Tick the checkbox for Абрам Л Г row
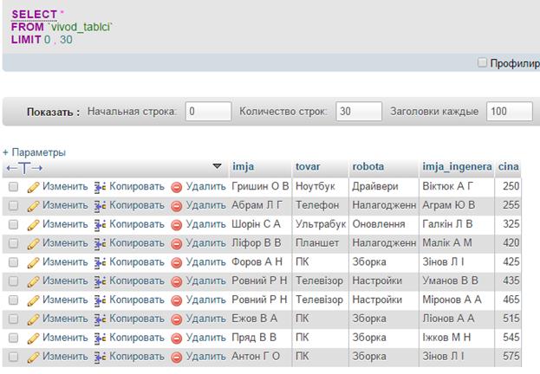The width and height of the screenshot is (540, 374). (x=13, y=206)
